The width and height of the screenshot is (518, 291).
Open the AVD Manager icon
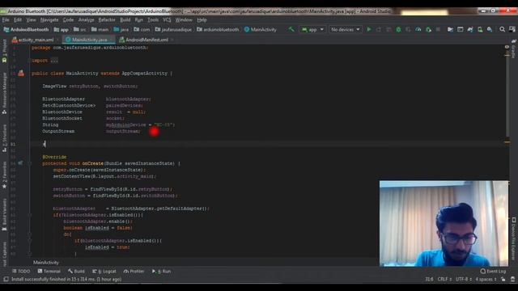[x=480, y=29]
